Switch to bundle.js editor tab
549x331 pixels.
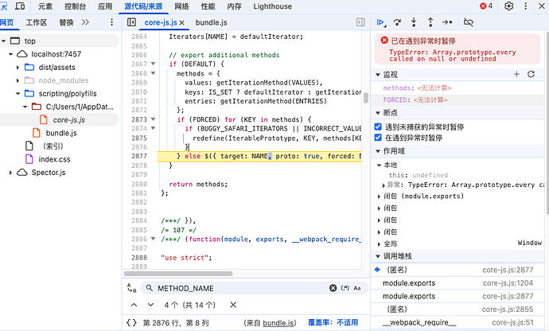coord(211,22)
